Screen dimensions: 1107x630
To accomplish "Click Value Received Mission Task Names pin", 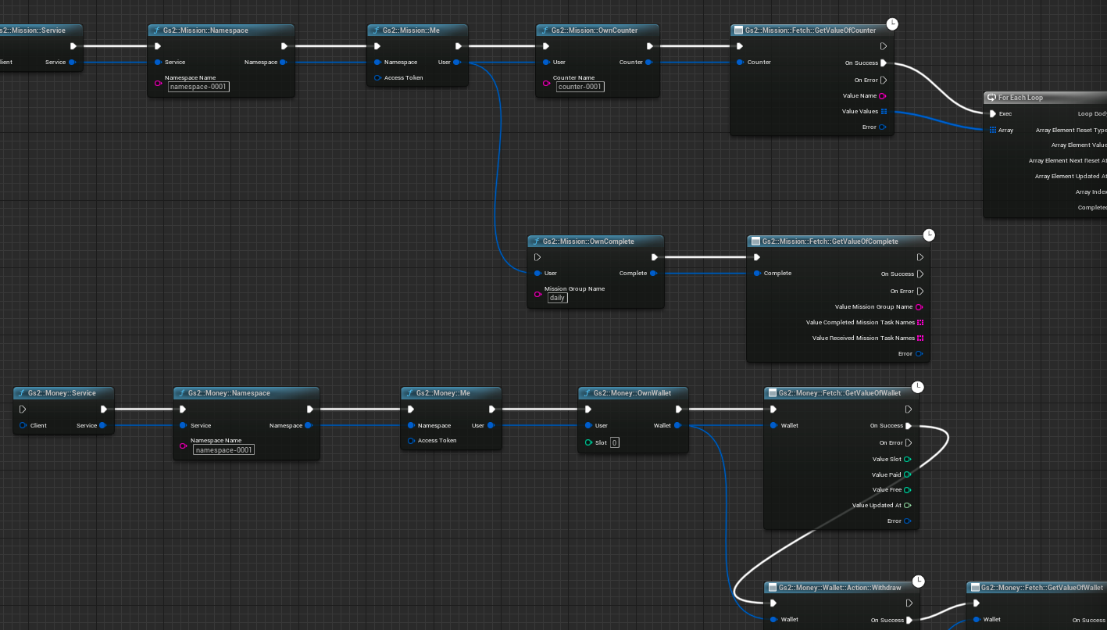I will tap(920, 338).
